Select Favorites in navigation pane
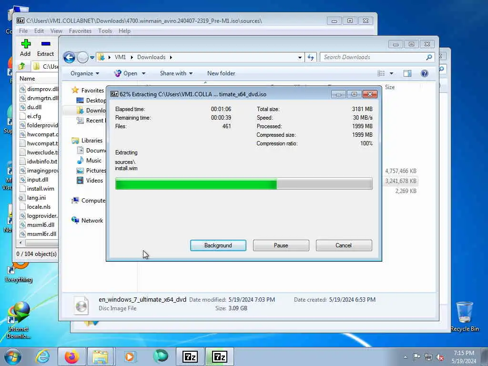This screenshot has height=366, width=488. pyautogui.click(x=92, y=90)
